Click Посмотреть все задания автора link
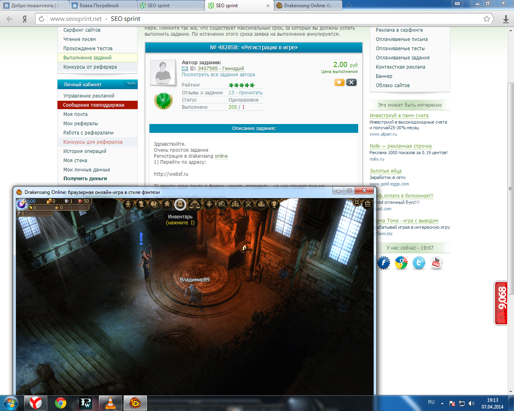Viewport: 514px width, 411px height. coord(218,75)
